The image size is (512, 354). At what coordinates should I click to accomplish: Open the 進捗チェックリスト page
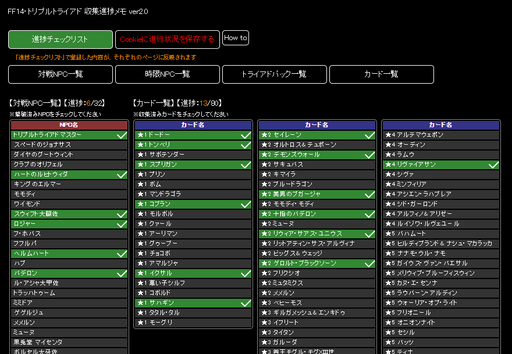coord(60,39)
